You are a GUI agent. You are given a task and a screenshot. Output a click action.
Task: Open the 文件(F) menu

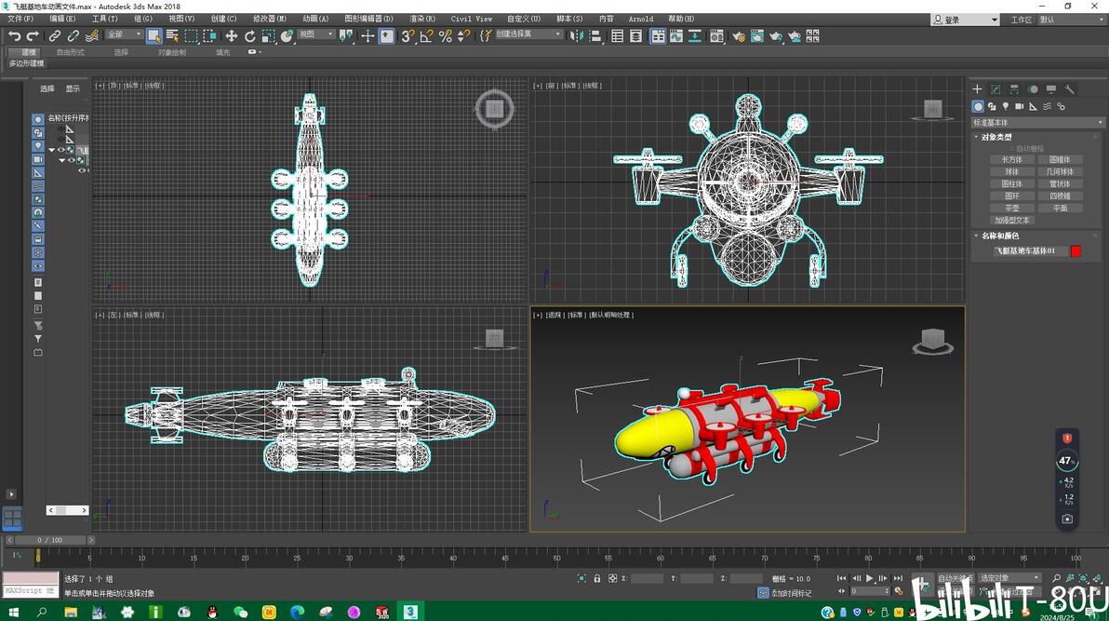pyautogui.click(x=20, y=20)
